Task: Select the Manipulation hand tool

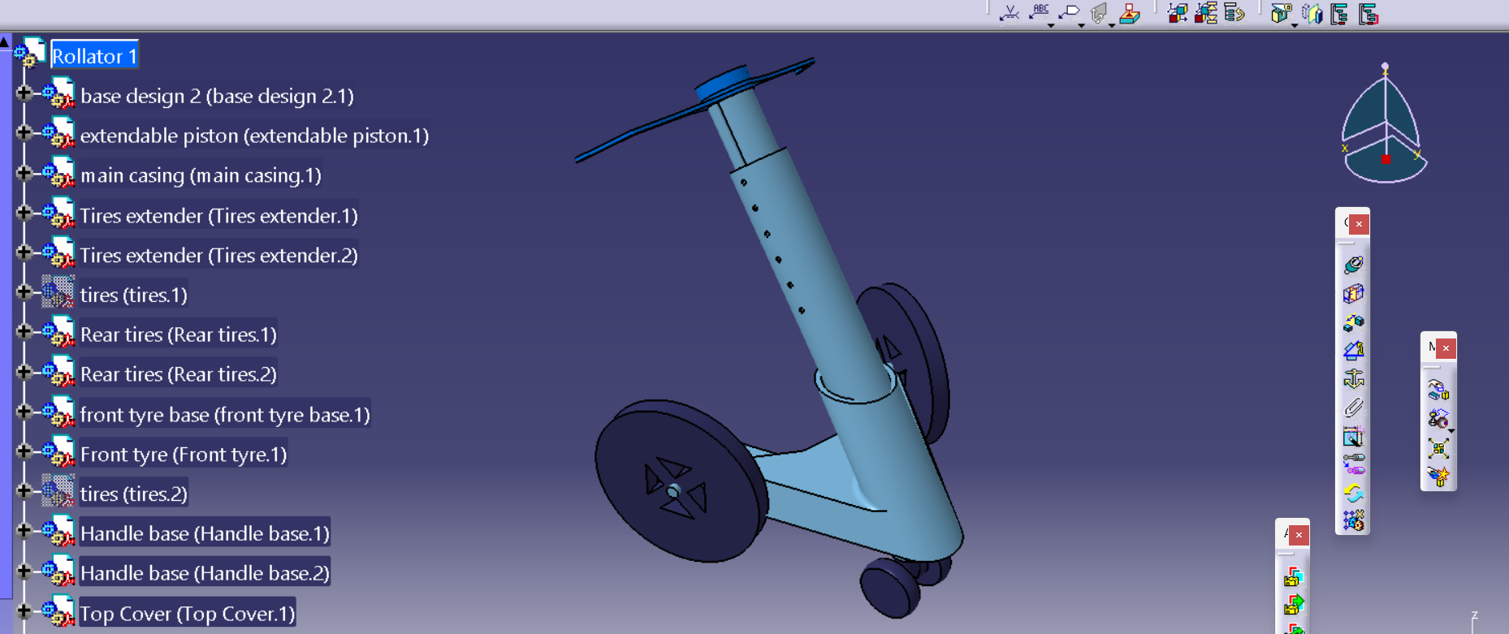Action: click(x=1438, y=391)
